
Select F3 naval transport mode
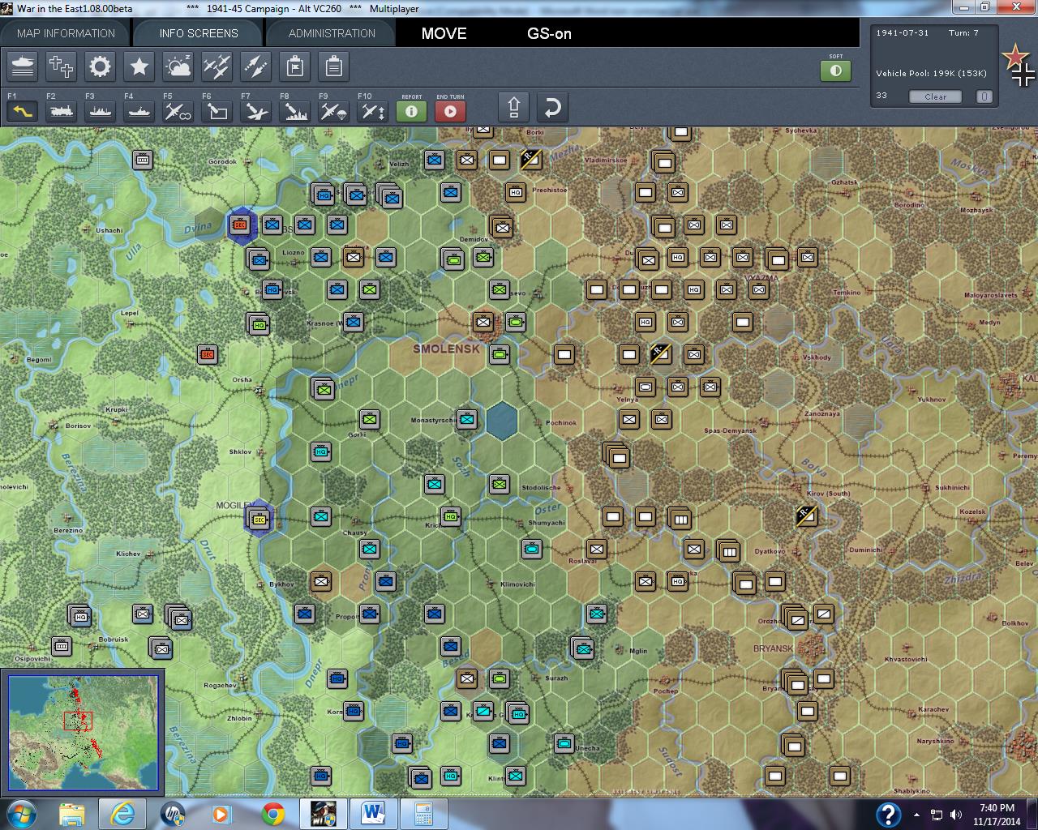[101, 110]
